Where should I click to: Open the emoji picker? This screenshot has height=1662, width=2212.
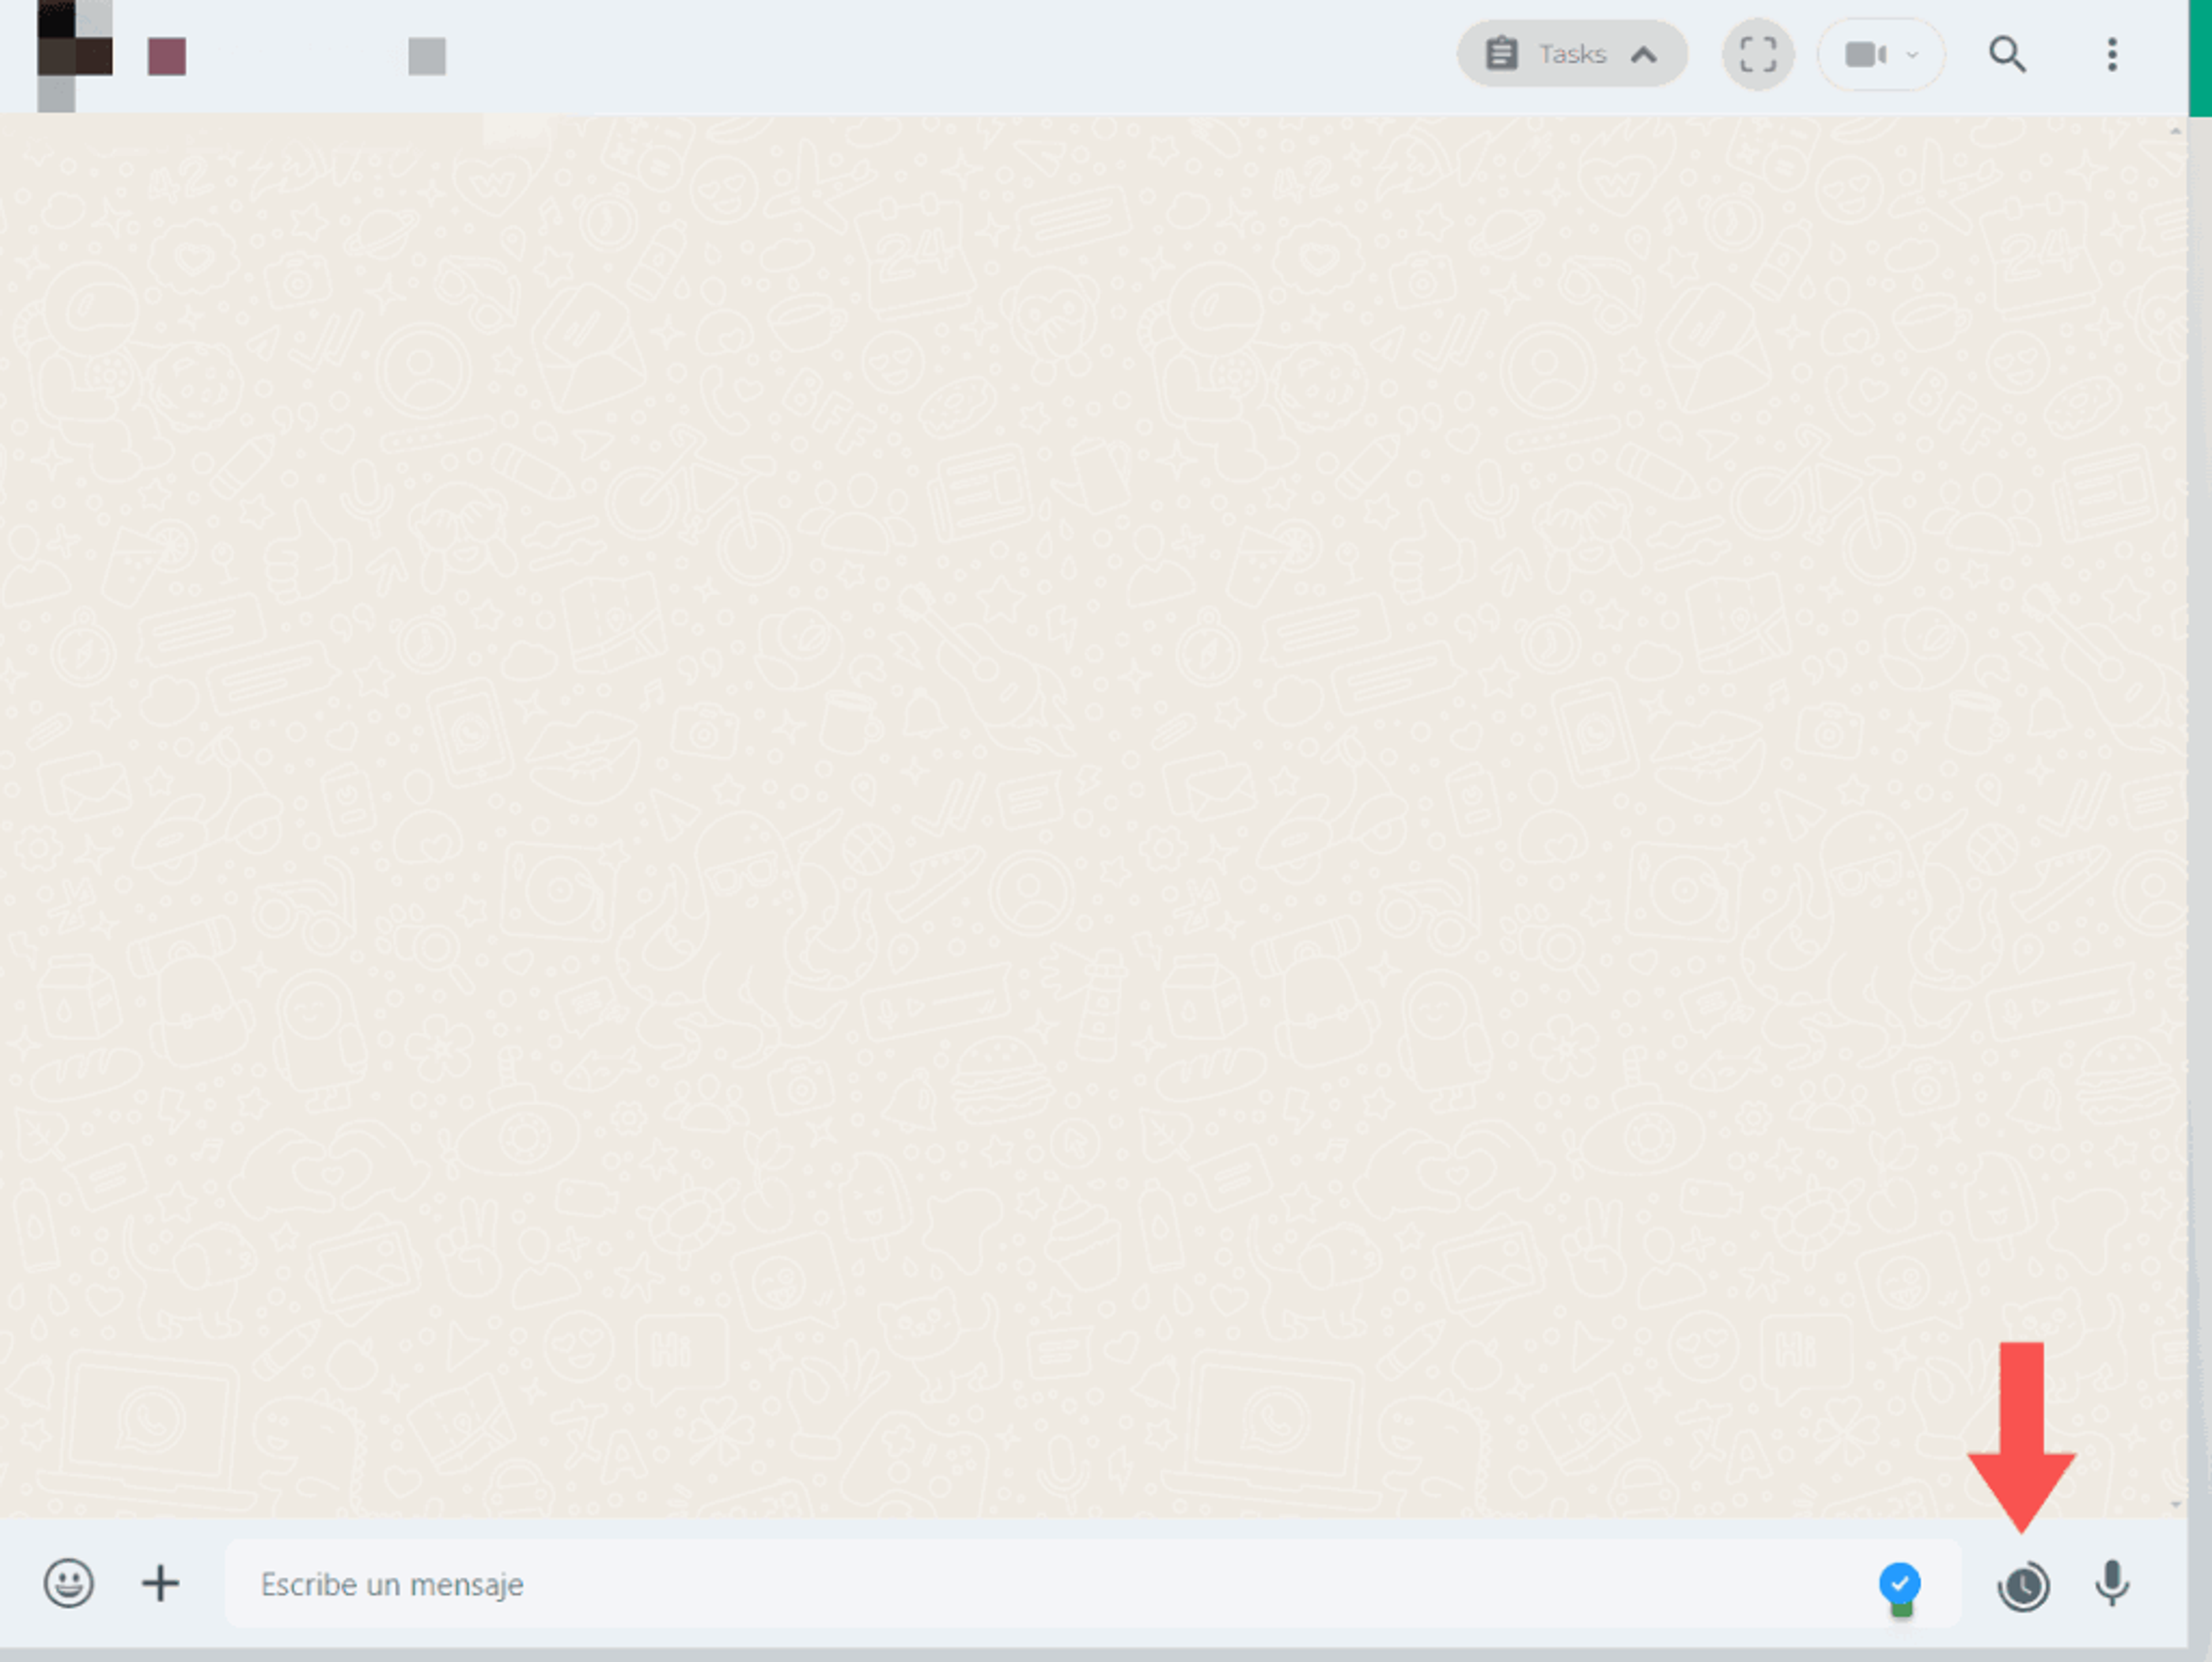click(x=69, y=1584)
